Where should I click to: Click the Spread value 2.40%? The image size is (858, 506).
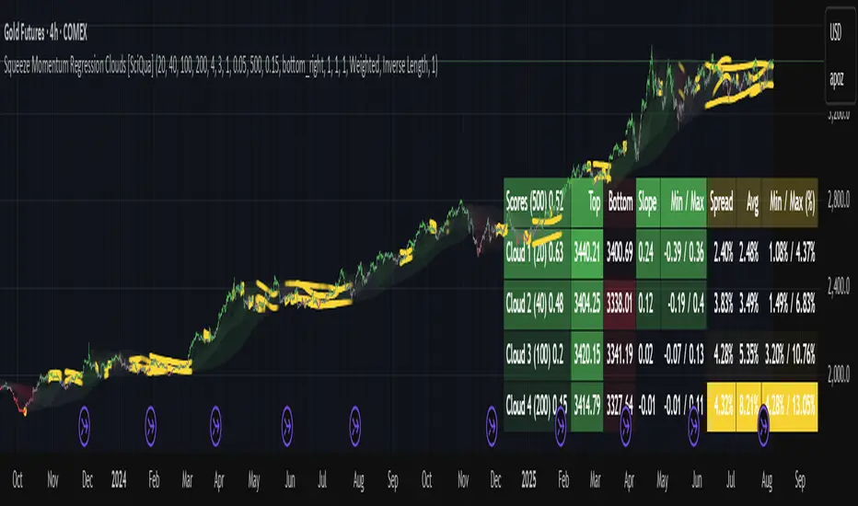coord(723,253)
